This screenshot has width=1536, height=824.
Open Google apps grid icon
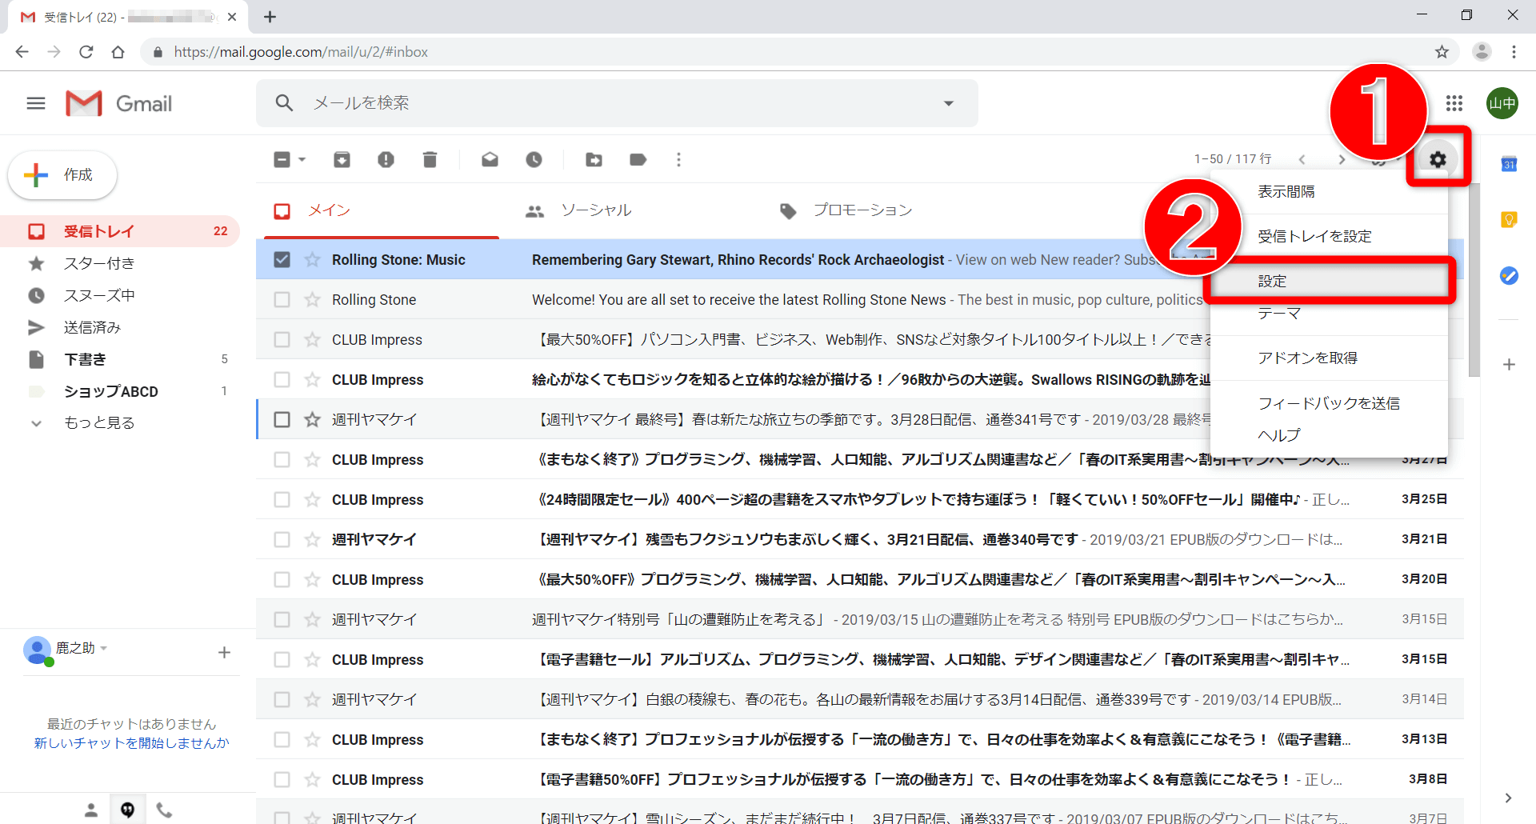point(1454,103)
